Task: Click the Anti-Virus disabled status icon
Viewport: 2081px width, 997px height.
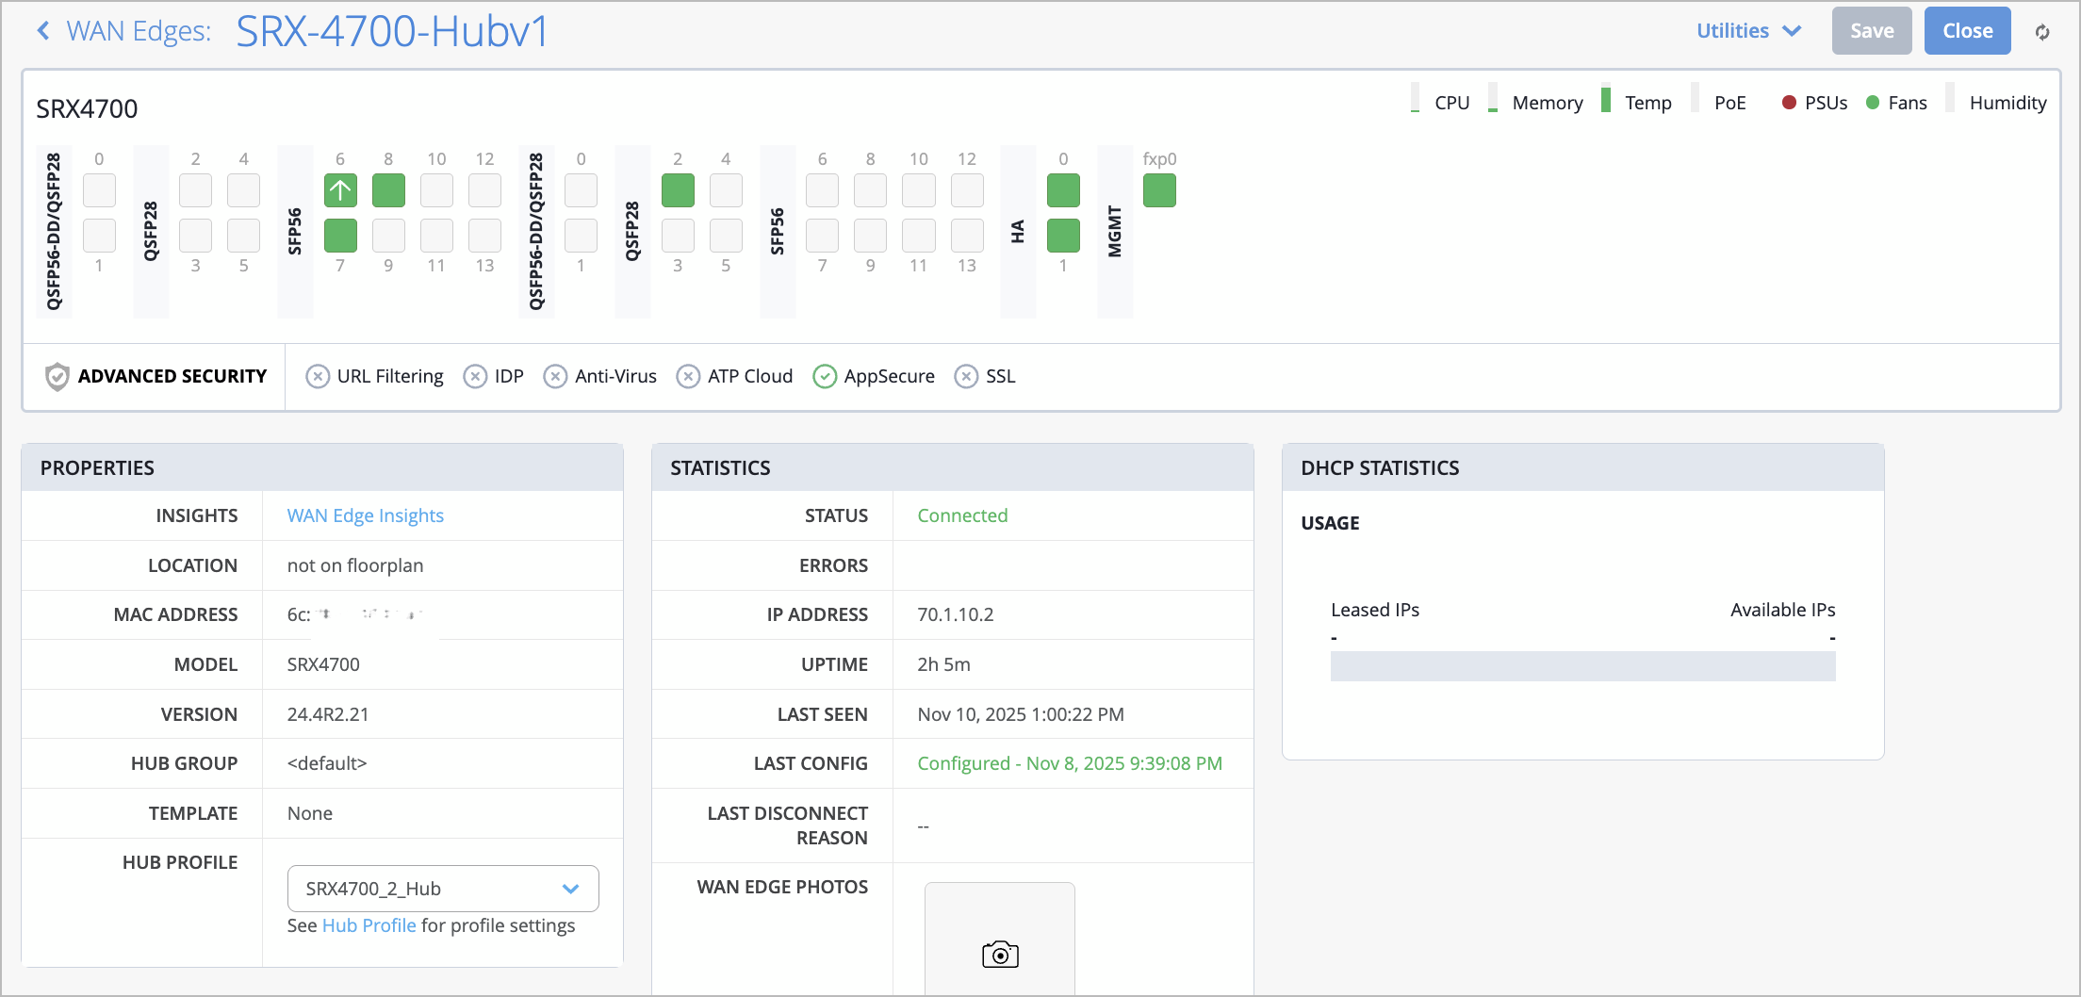Action: pos(555,377)
